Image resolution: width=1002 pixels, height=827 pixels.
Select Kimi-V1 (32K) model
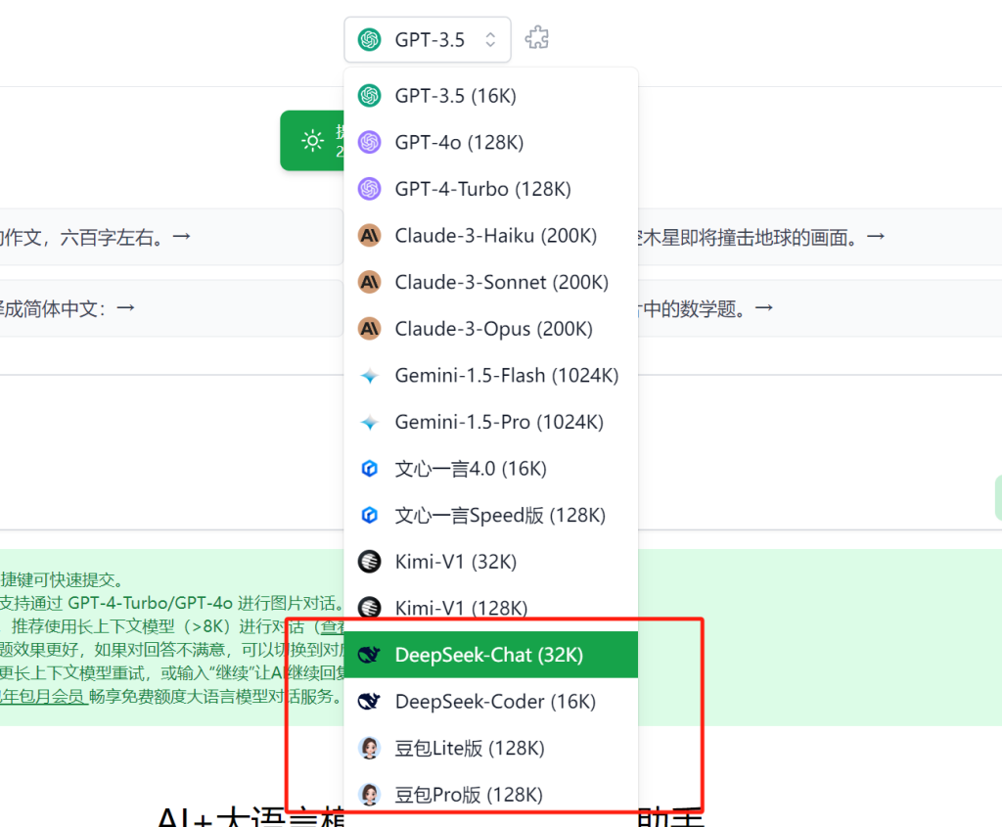click(491, 562)
